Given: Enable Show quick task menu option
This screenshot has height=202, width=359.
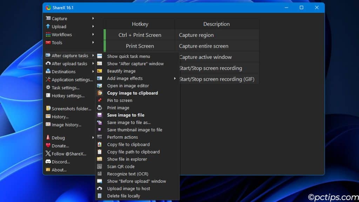Looking at the screenshot, I should tap(137, 56).
